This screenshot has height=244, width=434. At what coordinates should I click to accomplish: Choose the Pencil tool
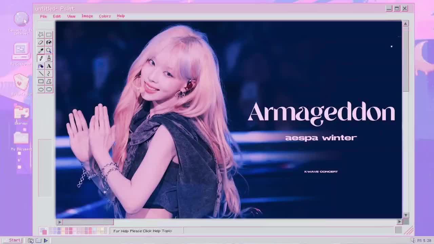41,58
